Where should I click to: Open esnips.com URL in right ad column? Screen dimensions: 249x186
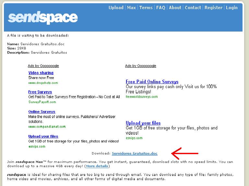coord(134,138)
